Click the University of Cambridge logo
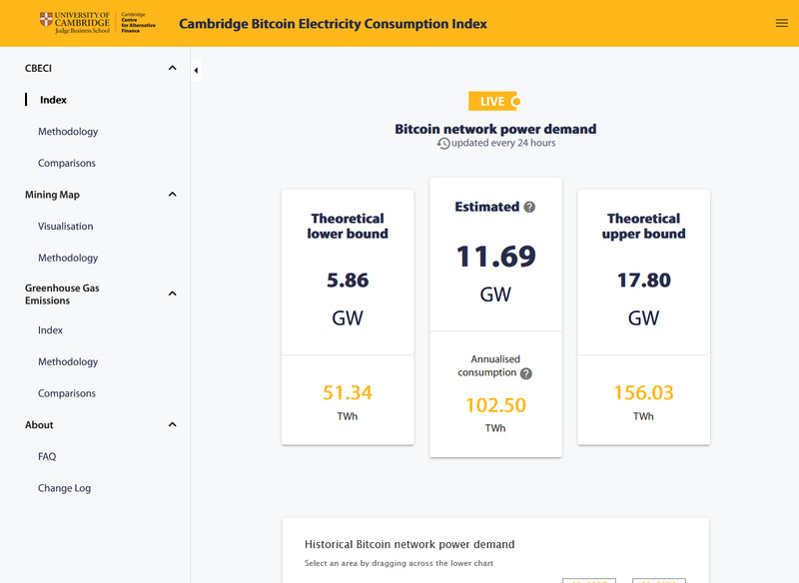 tap(75, 23)
